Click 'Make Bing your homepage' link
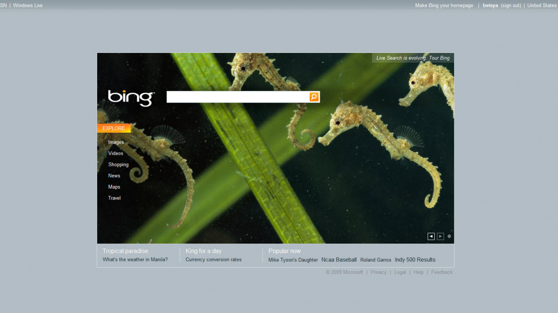This screenshot has width=558, height=313. pos(444,6)
